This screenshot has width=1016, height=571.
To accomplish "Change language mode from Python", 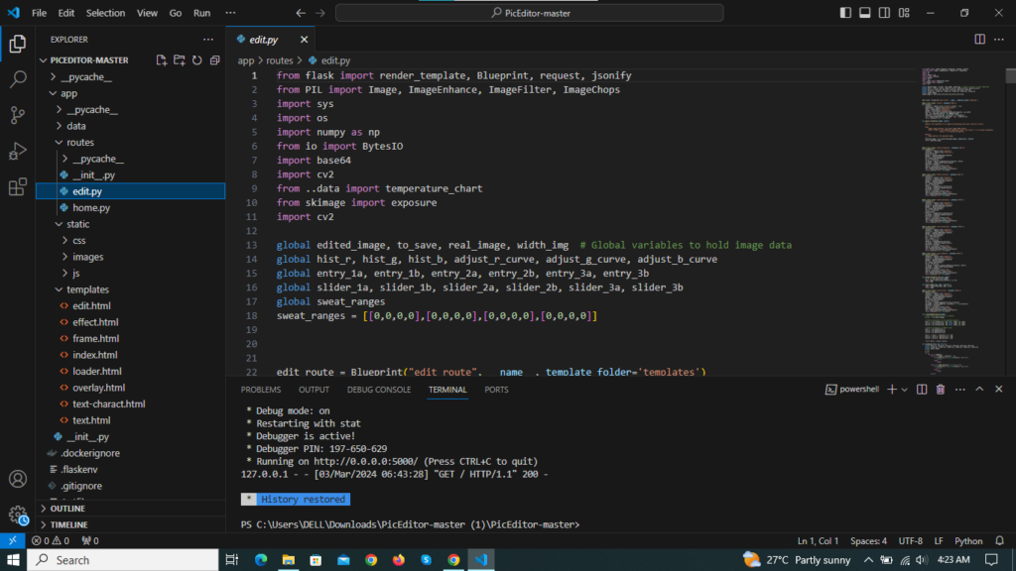I will coord(968,541).
